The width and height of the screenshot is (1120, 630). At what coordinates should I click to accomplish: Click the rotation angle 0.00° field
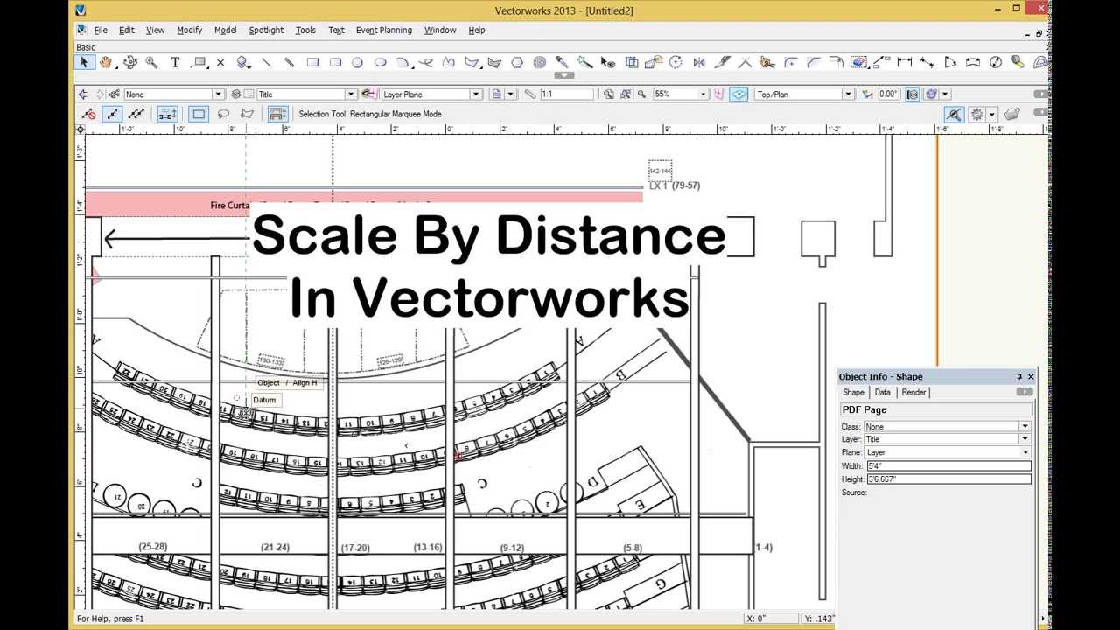(888, 94)
